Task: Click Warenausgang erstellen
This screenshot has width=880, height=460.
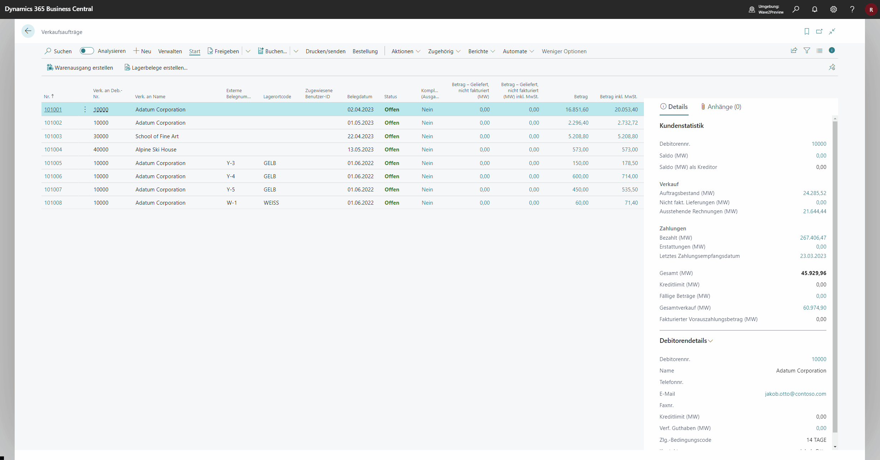Action: click(80, 67)
